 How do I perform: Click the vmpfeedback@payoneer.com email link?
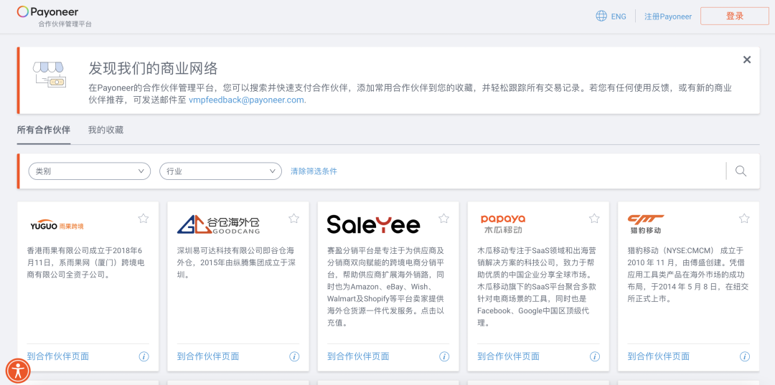pyautogui.click(x=247, y=99)
